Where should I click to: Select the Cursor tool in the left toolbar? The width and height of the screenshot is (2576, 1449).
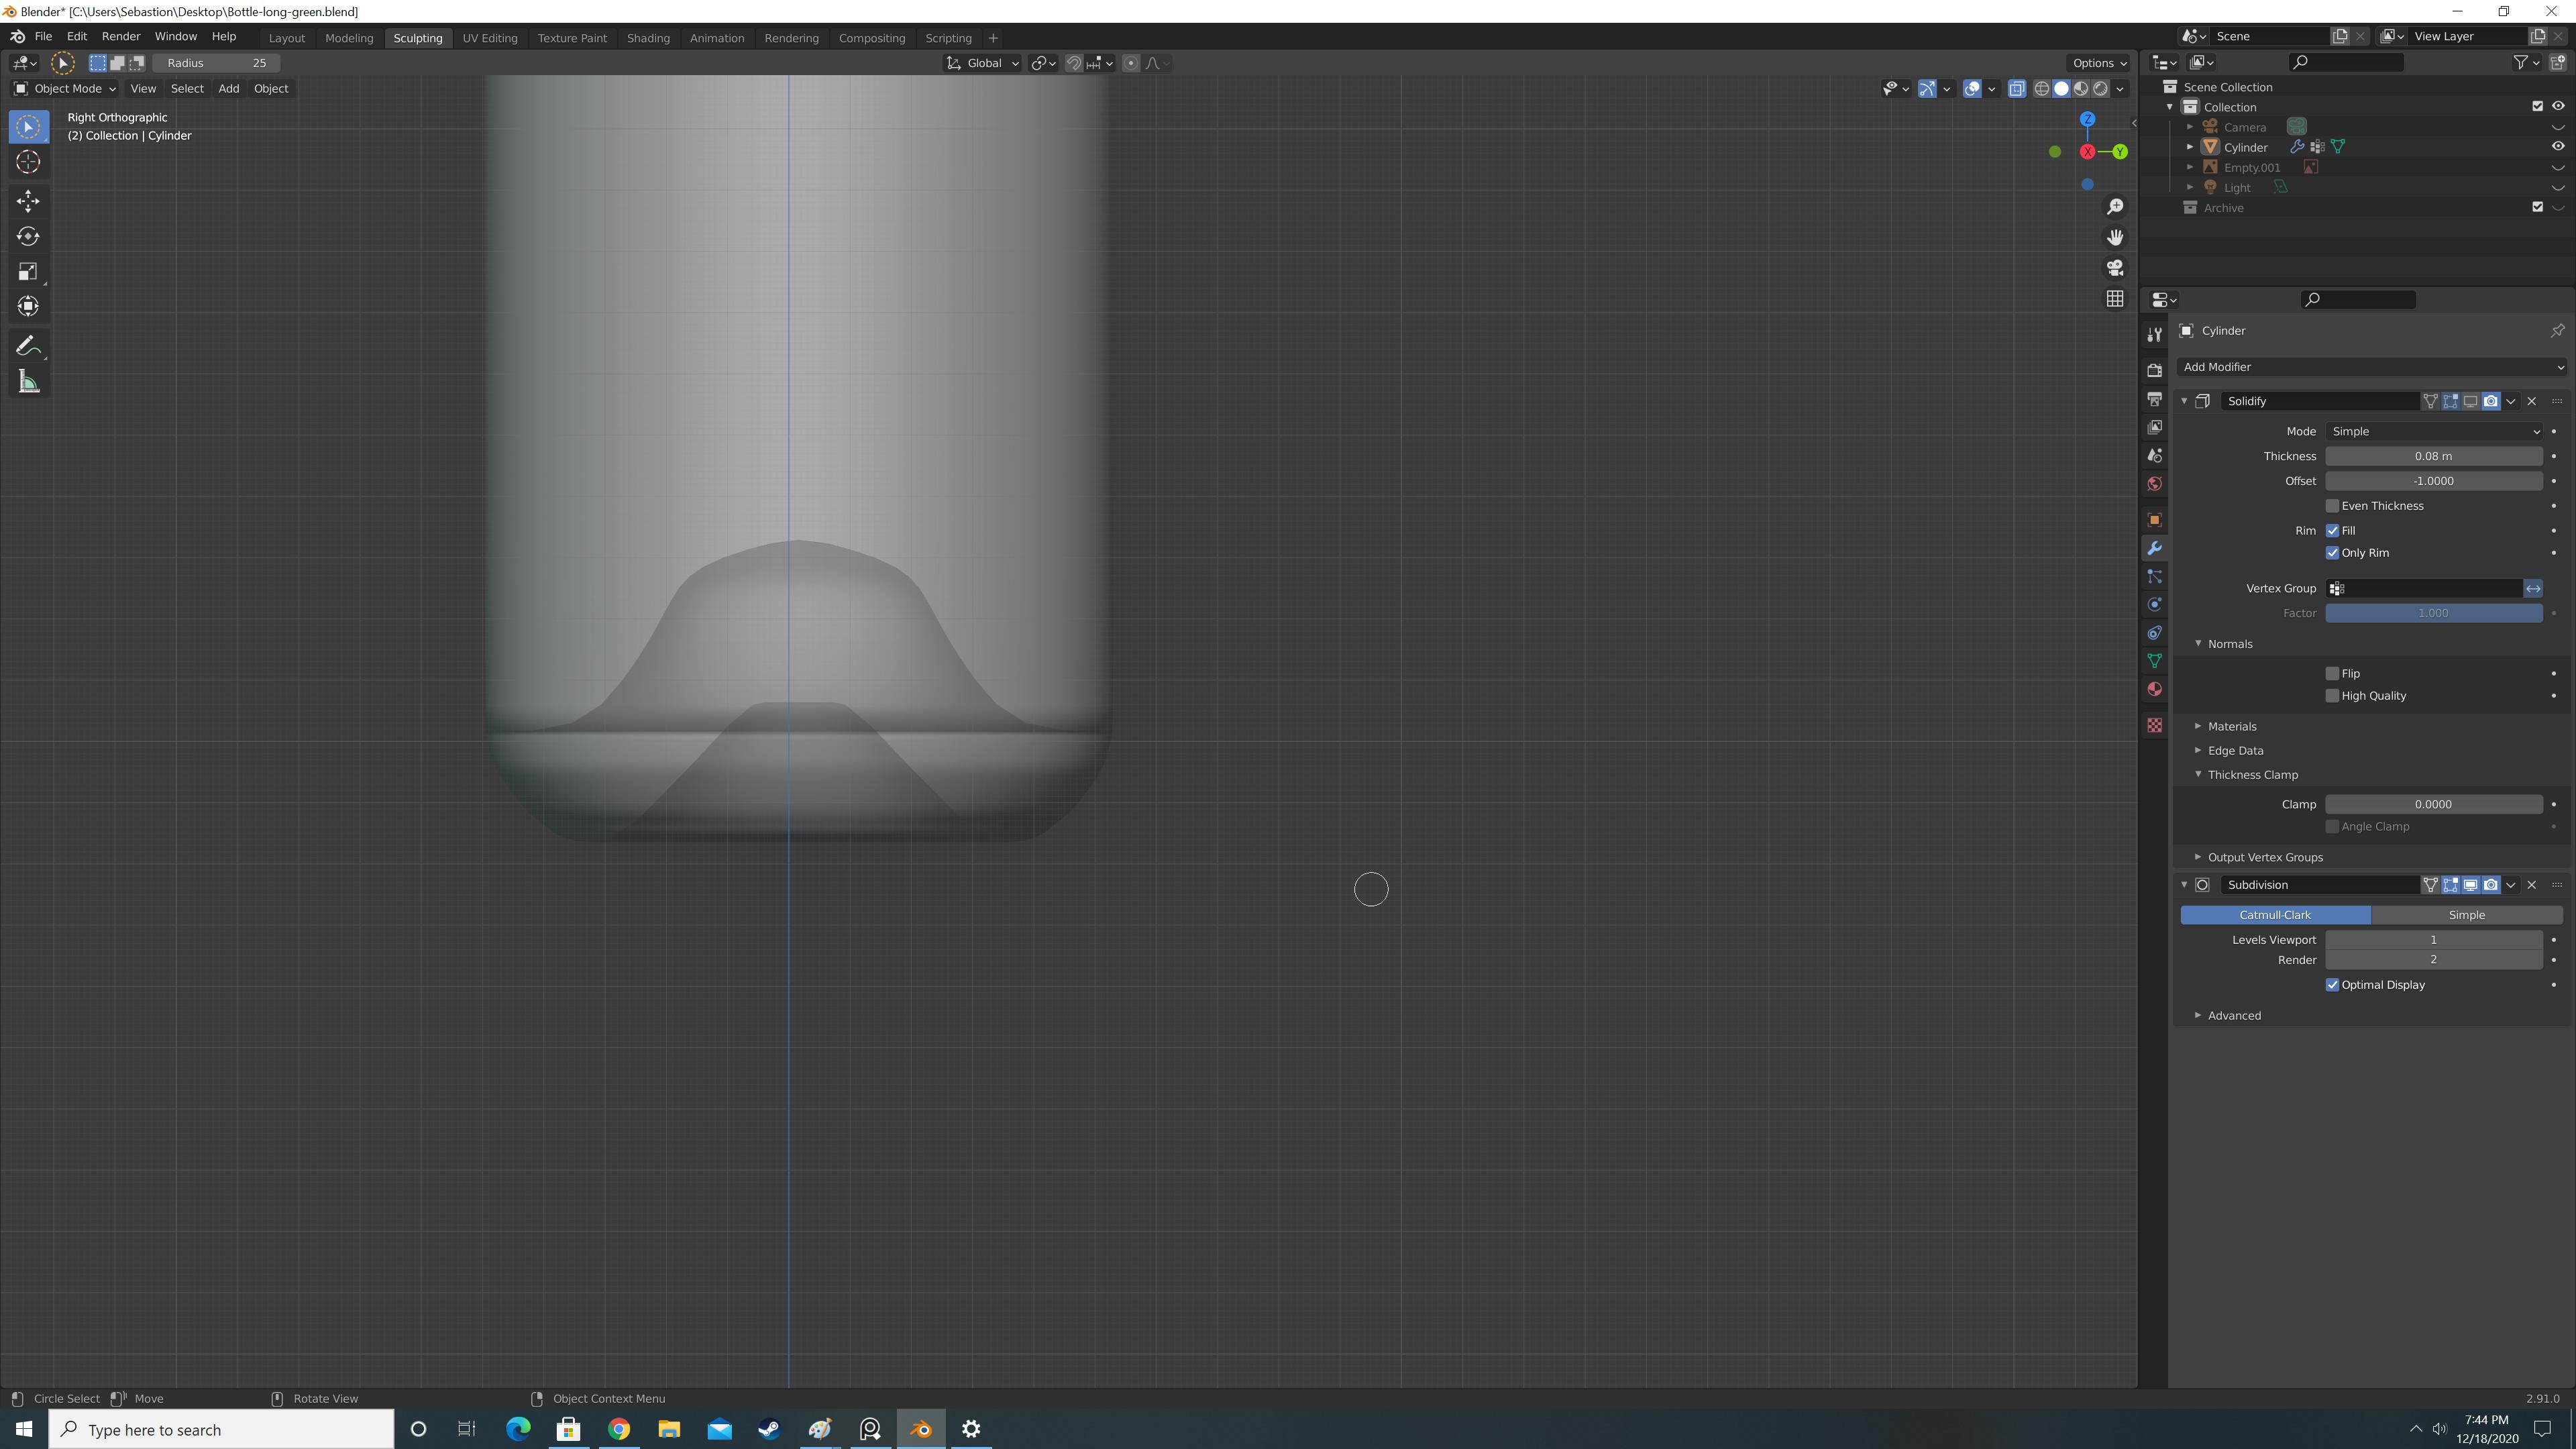click(x=28, y=162)
